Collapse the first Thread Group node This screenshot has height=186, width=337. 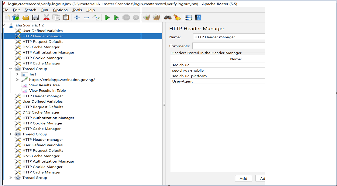(x=11, y=69)
